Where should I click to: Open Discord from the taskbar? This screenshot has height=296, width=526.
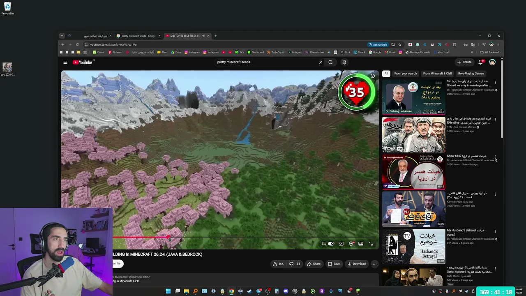[286, 291]
